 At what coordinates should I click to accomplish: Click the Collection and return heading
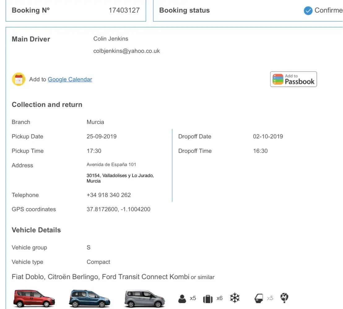[47, 105]
